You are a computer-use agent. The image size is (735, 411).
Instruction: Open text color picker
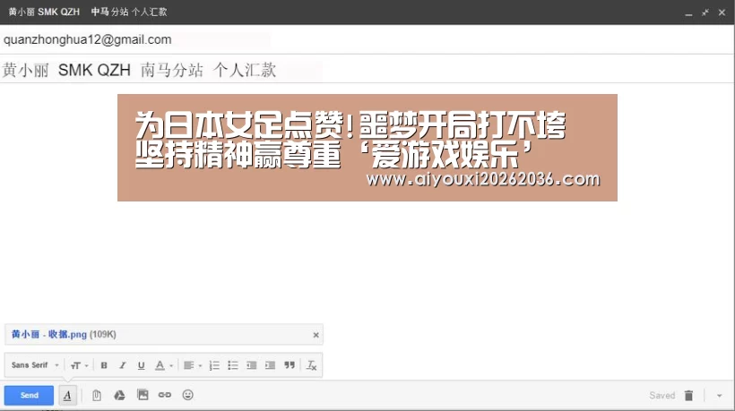tap(164, 365)
